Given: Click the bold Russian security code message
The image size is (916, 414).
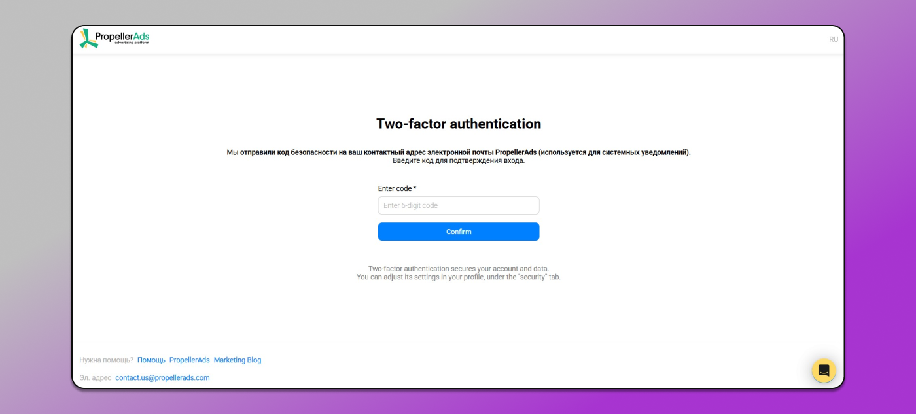Looking at the screenshot, I should [465, 152].
